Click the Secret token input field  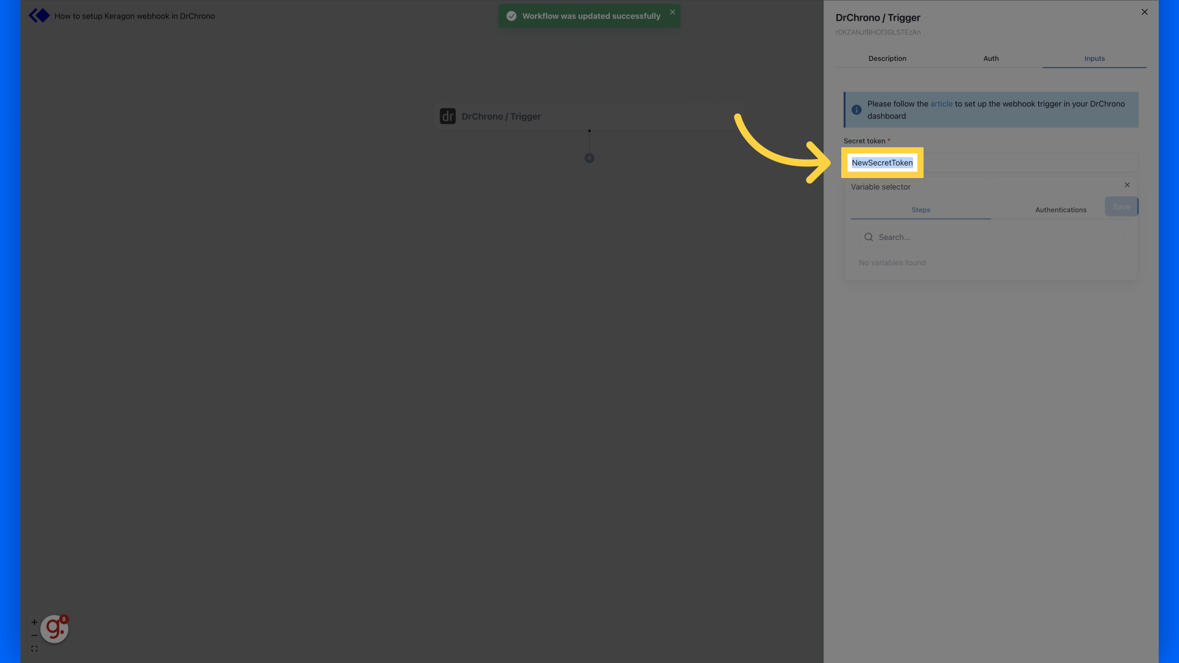pyautogui.click(x=990, y=163)
